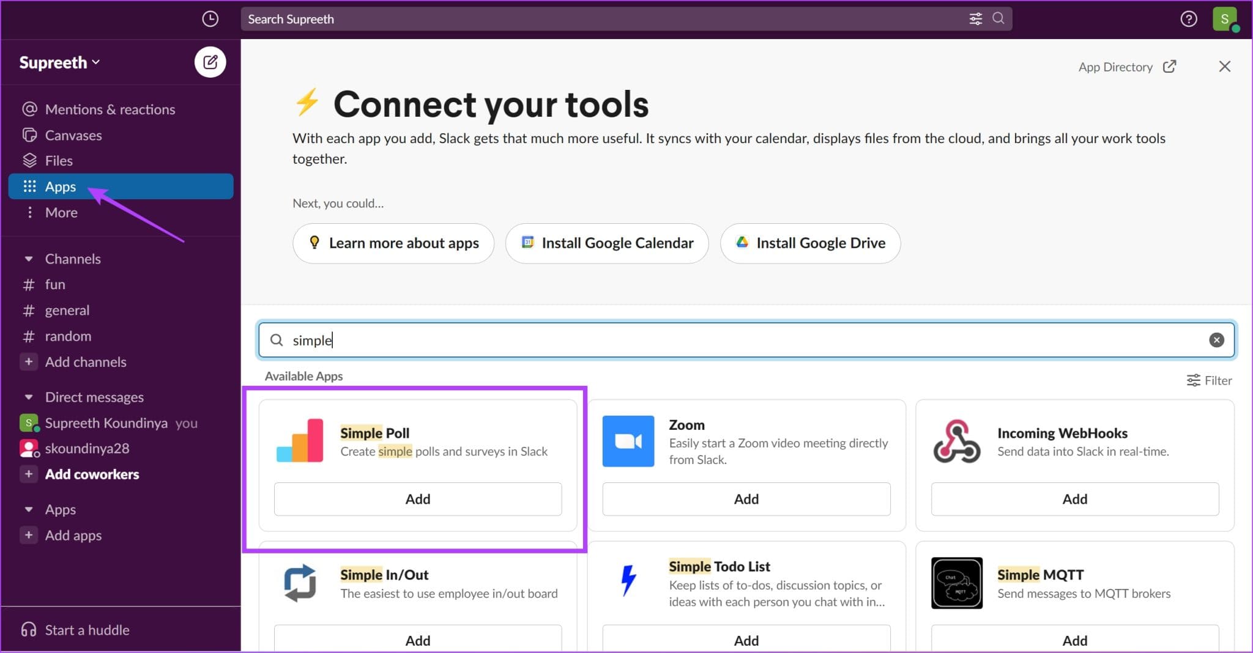The width and height of the screenshot is (1253, 653).
Task: Open the App Directory link
Action: (x=1115, y=67)
